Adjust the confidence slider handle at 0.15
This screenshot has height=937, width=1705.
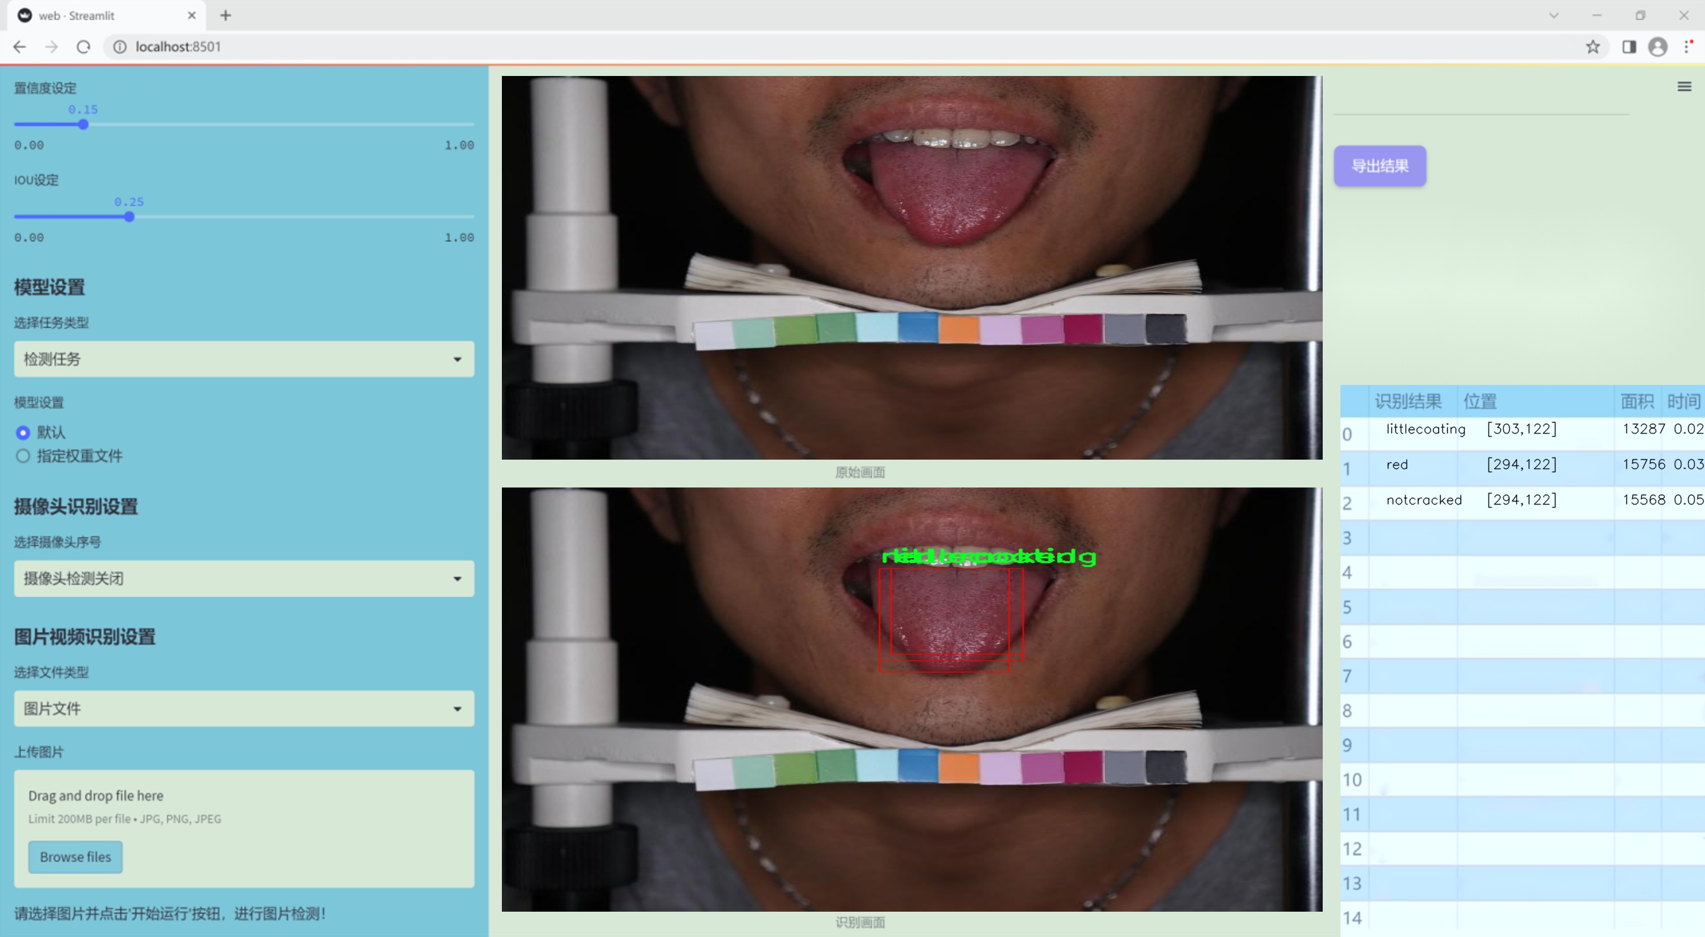(x=83, y=125)
